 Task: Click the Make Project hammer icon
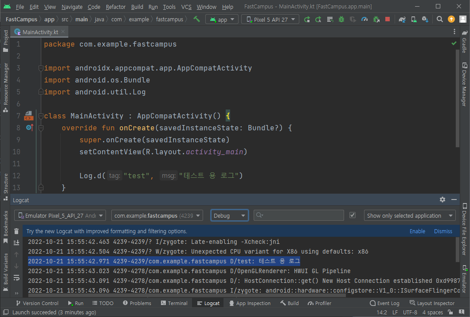196,19
